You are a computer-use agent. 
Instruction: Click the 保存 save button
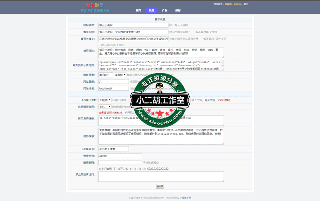click(160, 186)
